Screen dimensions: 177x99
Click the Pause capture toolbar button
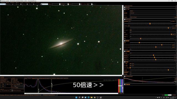(30, 4)
